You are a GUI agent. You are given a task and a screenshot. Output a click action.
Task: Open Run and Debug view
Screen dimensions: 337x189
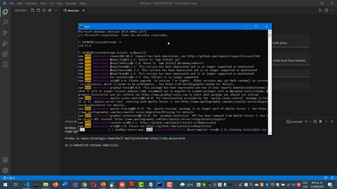tap(5, 43)
